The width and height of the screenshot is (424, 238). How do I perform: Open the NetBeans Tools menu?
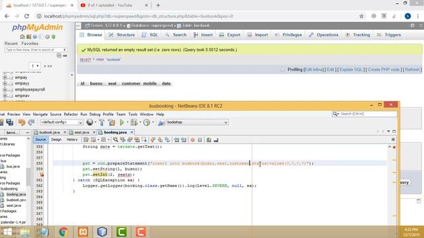coord(132,114)
